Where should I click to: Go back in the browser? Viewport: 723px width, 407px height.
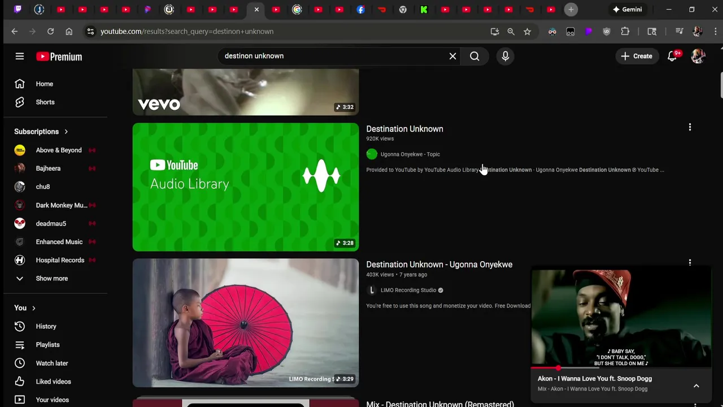(x=15, y=32)
